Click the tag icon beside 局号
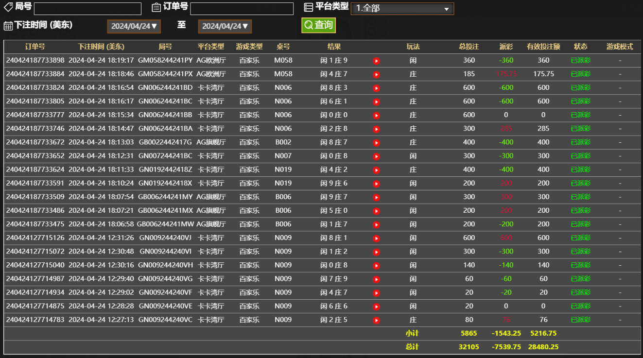 click(8, 7)
